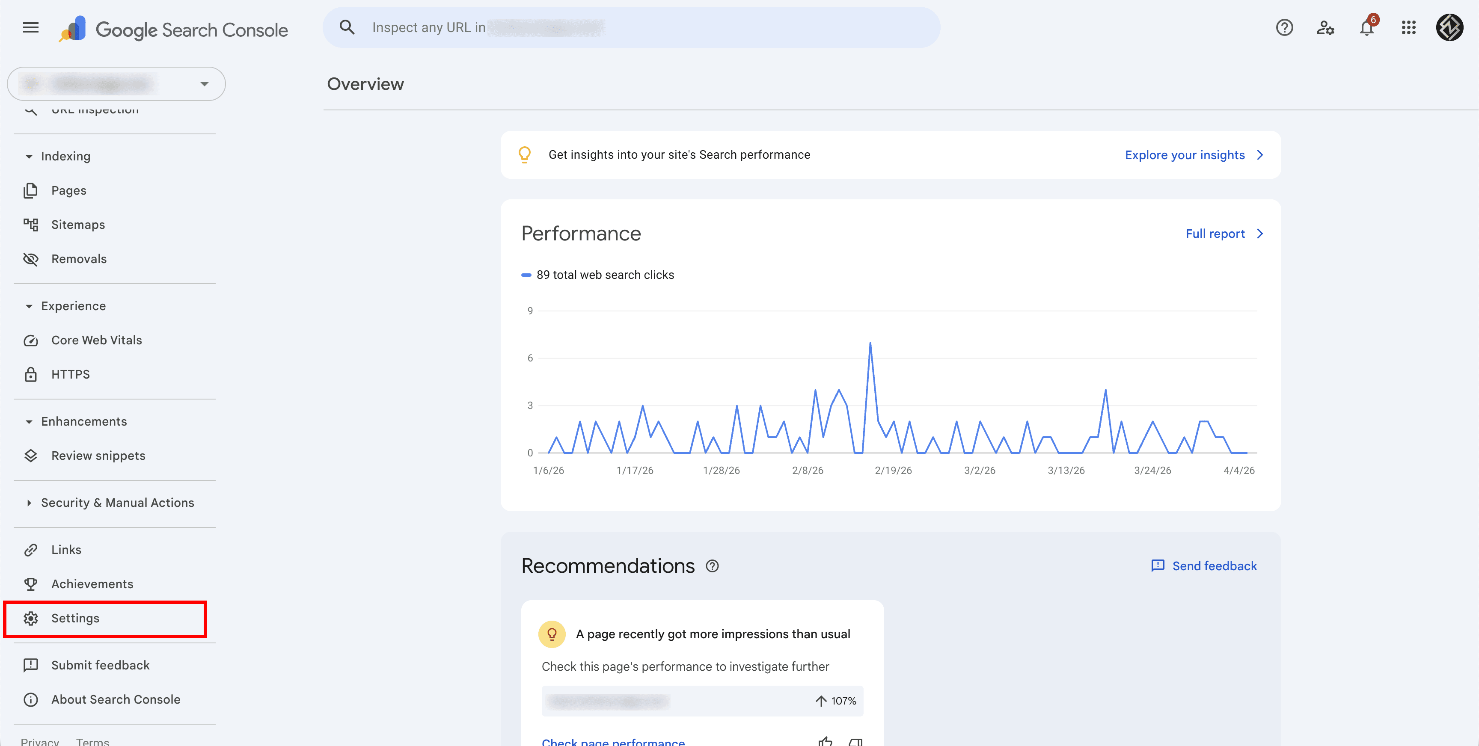Select the Sitemaps sidebar item
1479x746 pixels.
click(x=77, y=225)
